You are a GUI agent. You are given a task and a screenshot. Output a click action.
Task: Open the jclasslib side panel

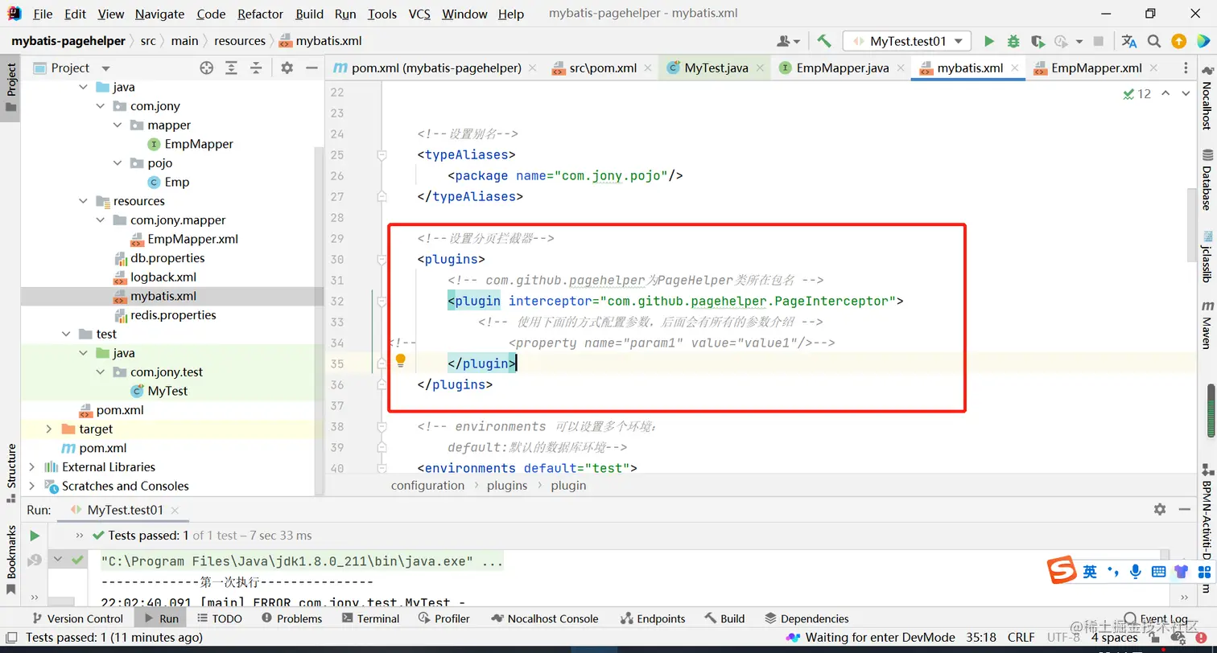coord(1207,257)
